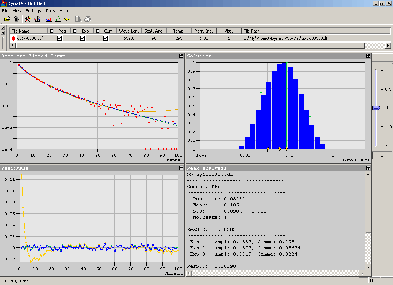This screenshot has width=393, height=285.
Task: Click the green peaks chart icon
Action: click(x=58, y=19)
